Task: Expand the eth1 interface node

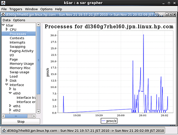Action: point(10,106)
